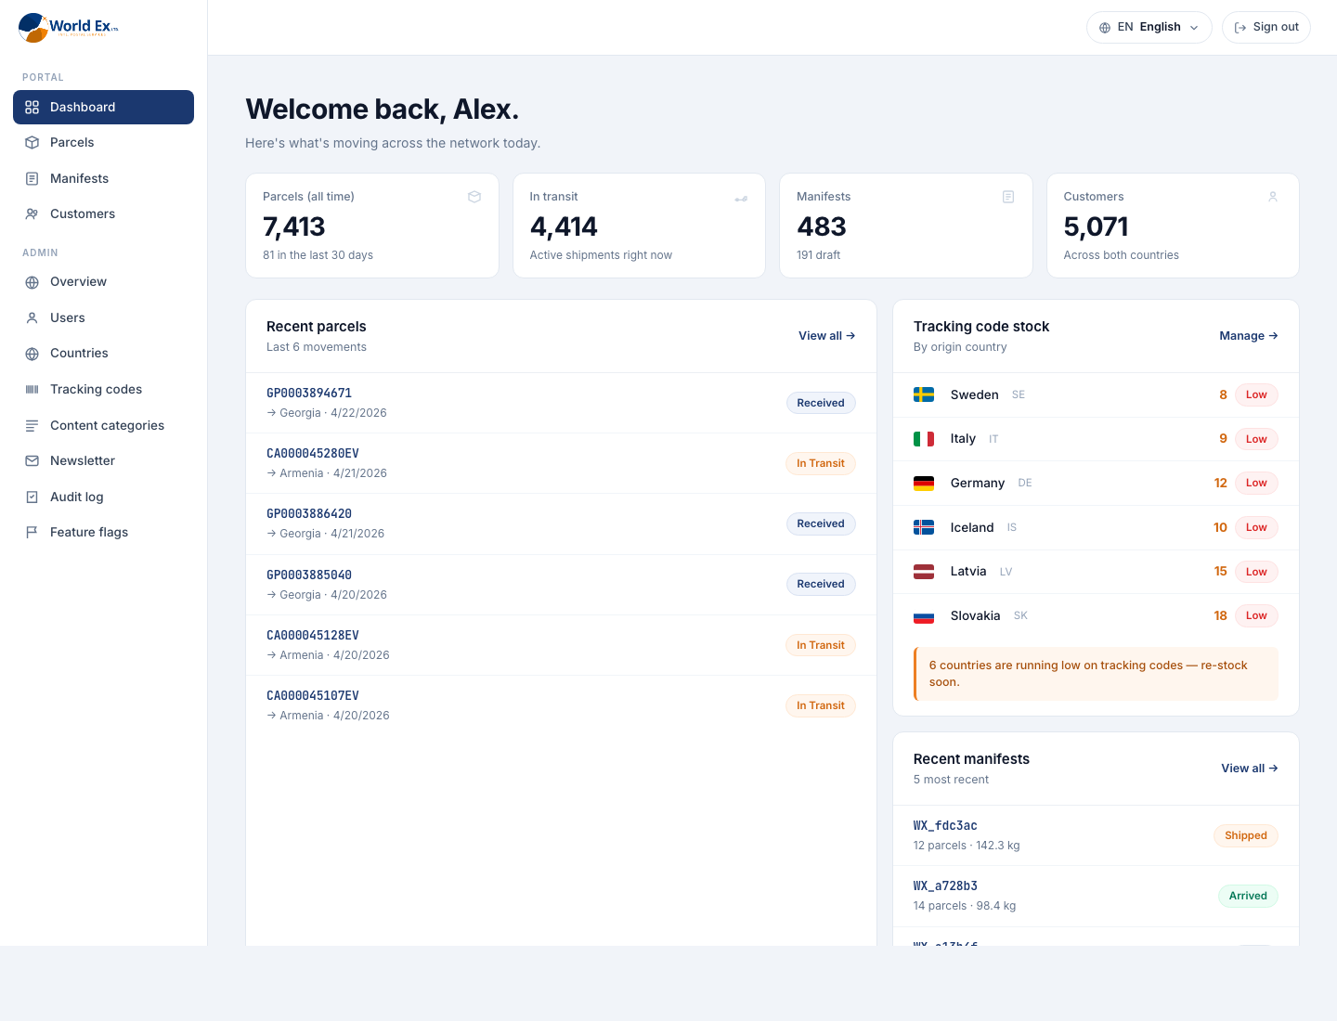This screenshot has width=1337, height=1021.
Task: Click the Low badge for Sweden
Action: [1256, 394]
